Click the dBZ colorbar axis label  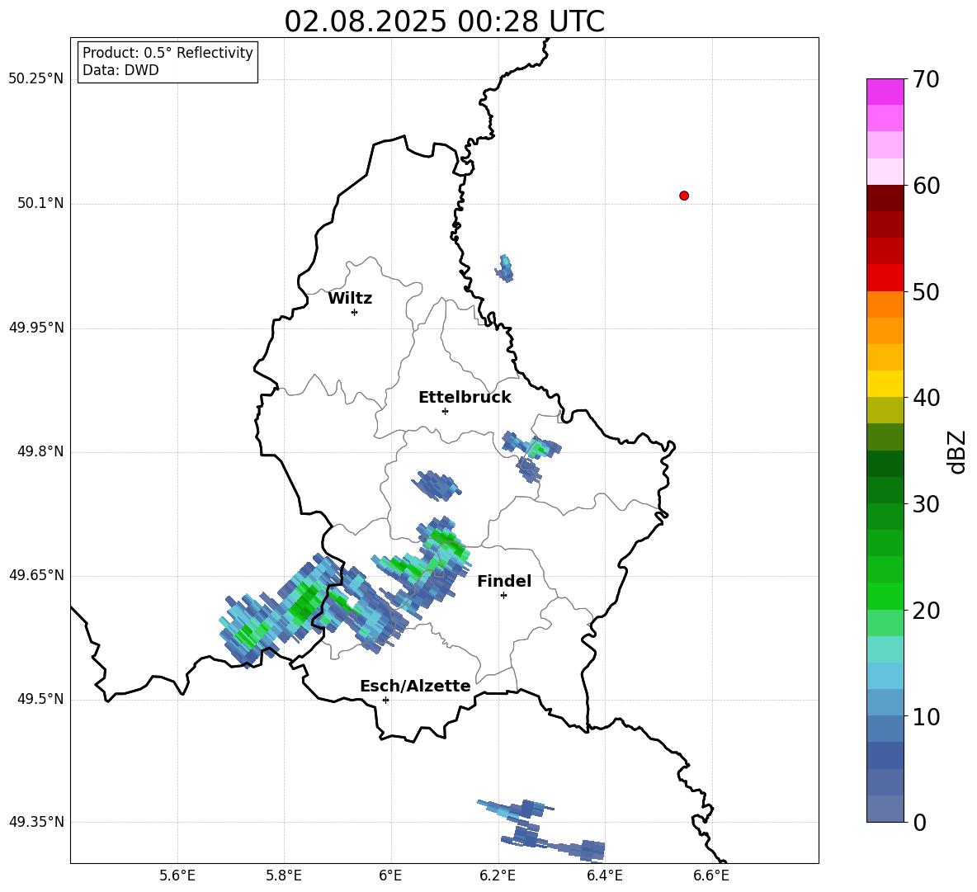click(958, 451)
